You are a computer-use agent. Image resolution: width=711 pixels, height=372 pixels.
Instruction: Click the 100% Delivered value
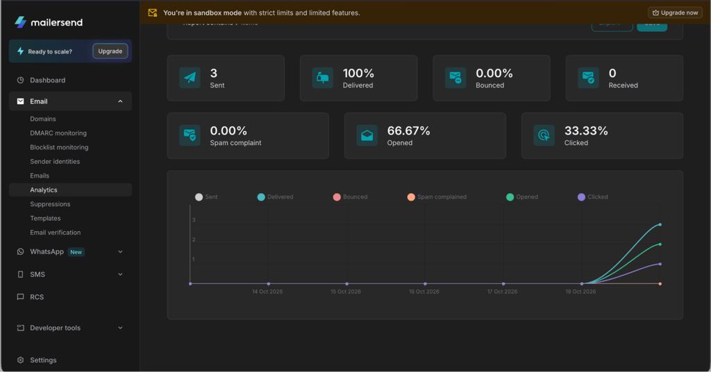coord(358,73)
